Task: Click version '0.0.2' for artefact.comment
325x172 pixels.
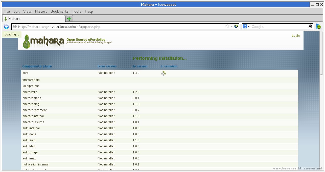Action: (136, 110)
